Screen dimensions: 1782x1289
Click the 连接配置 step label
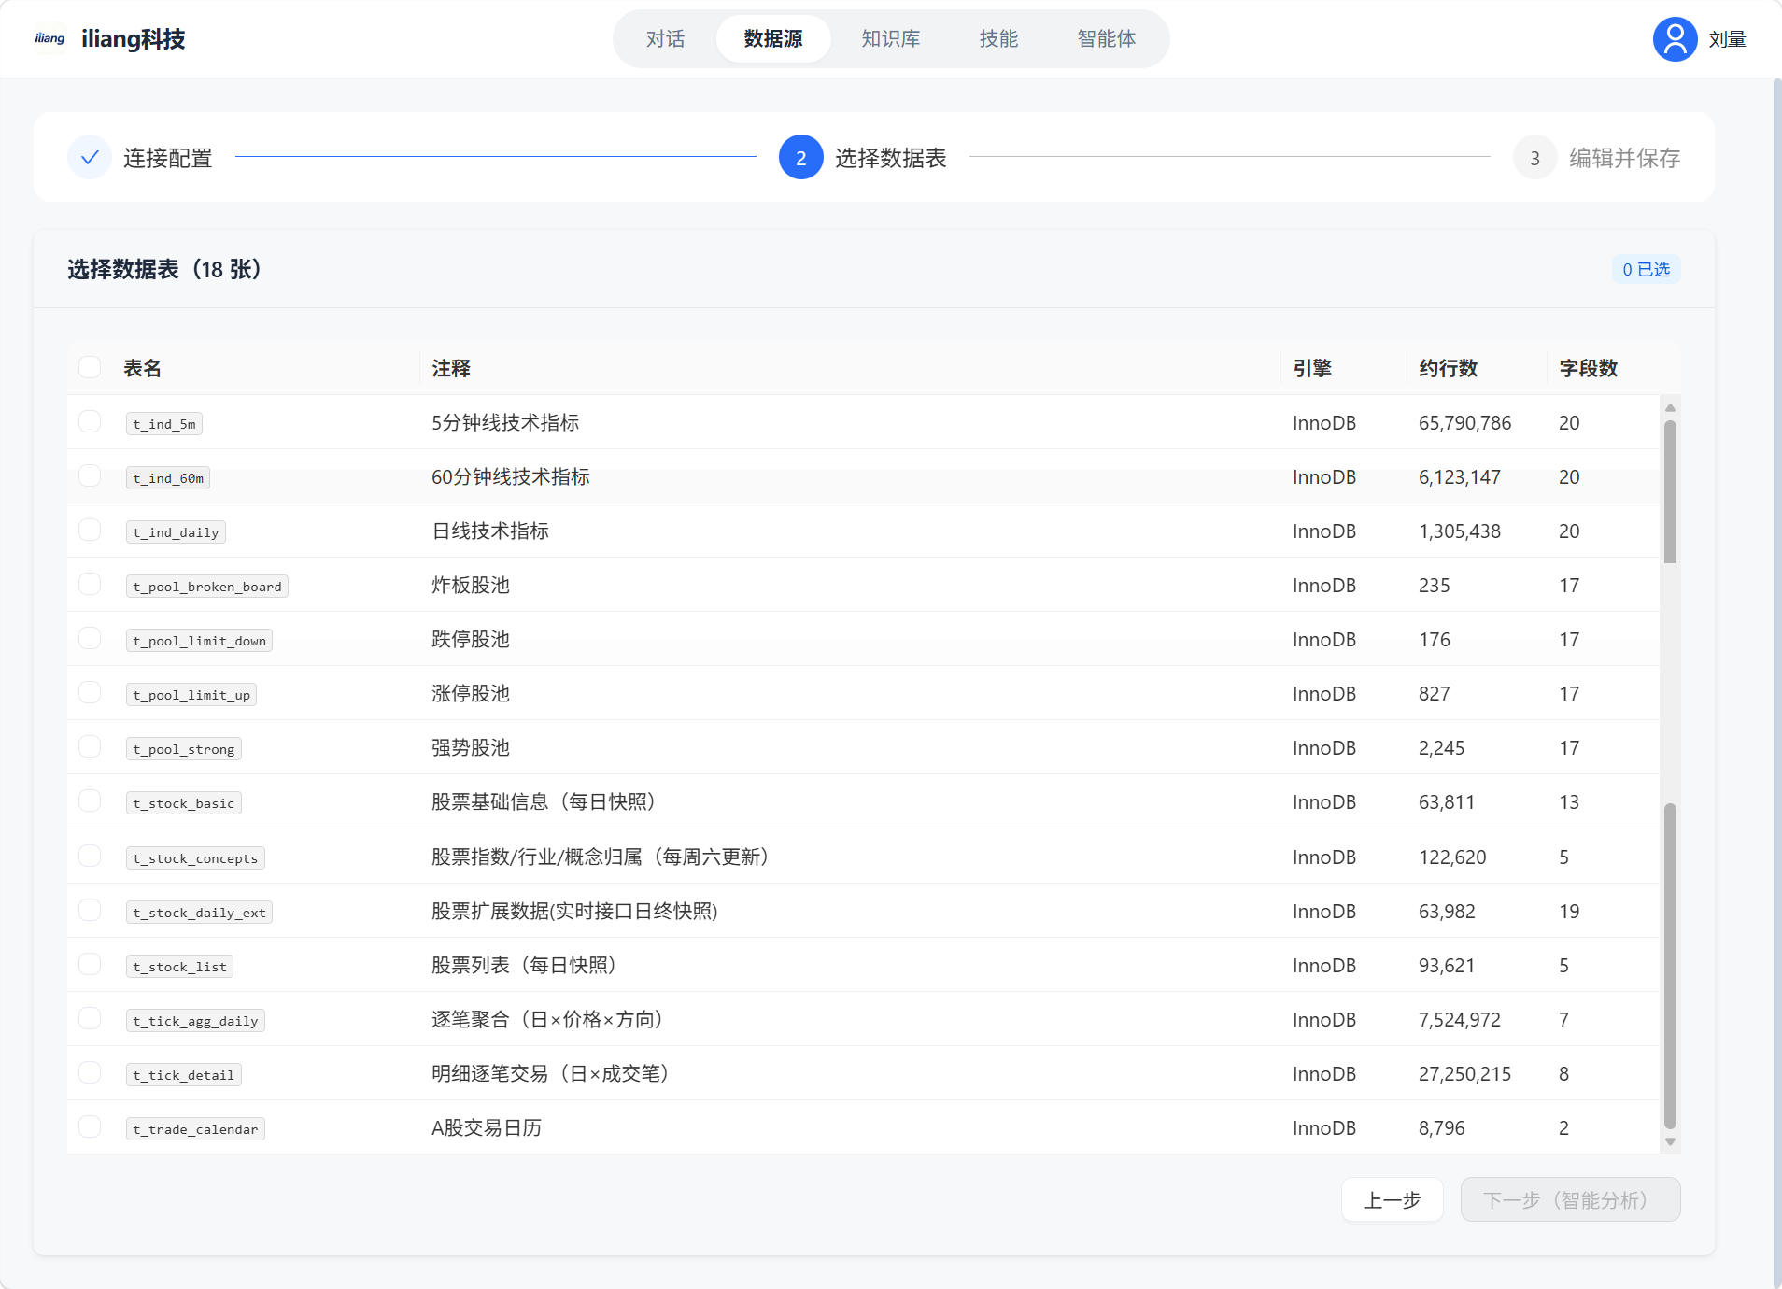pyautogui.click(x=167, y=158)
